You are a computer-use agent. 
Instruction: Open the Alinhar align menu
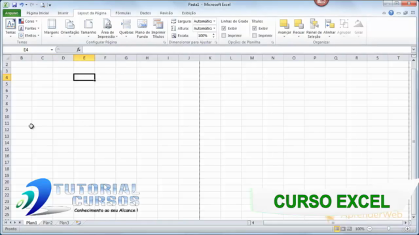[x=329, y=27]
